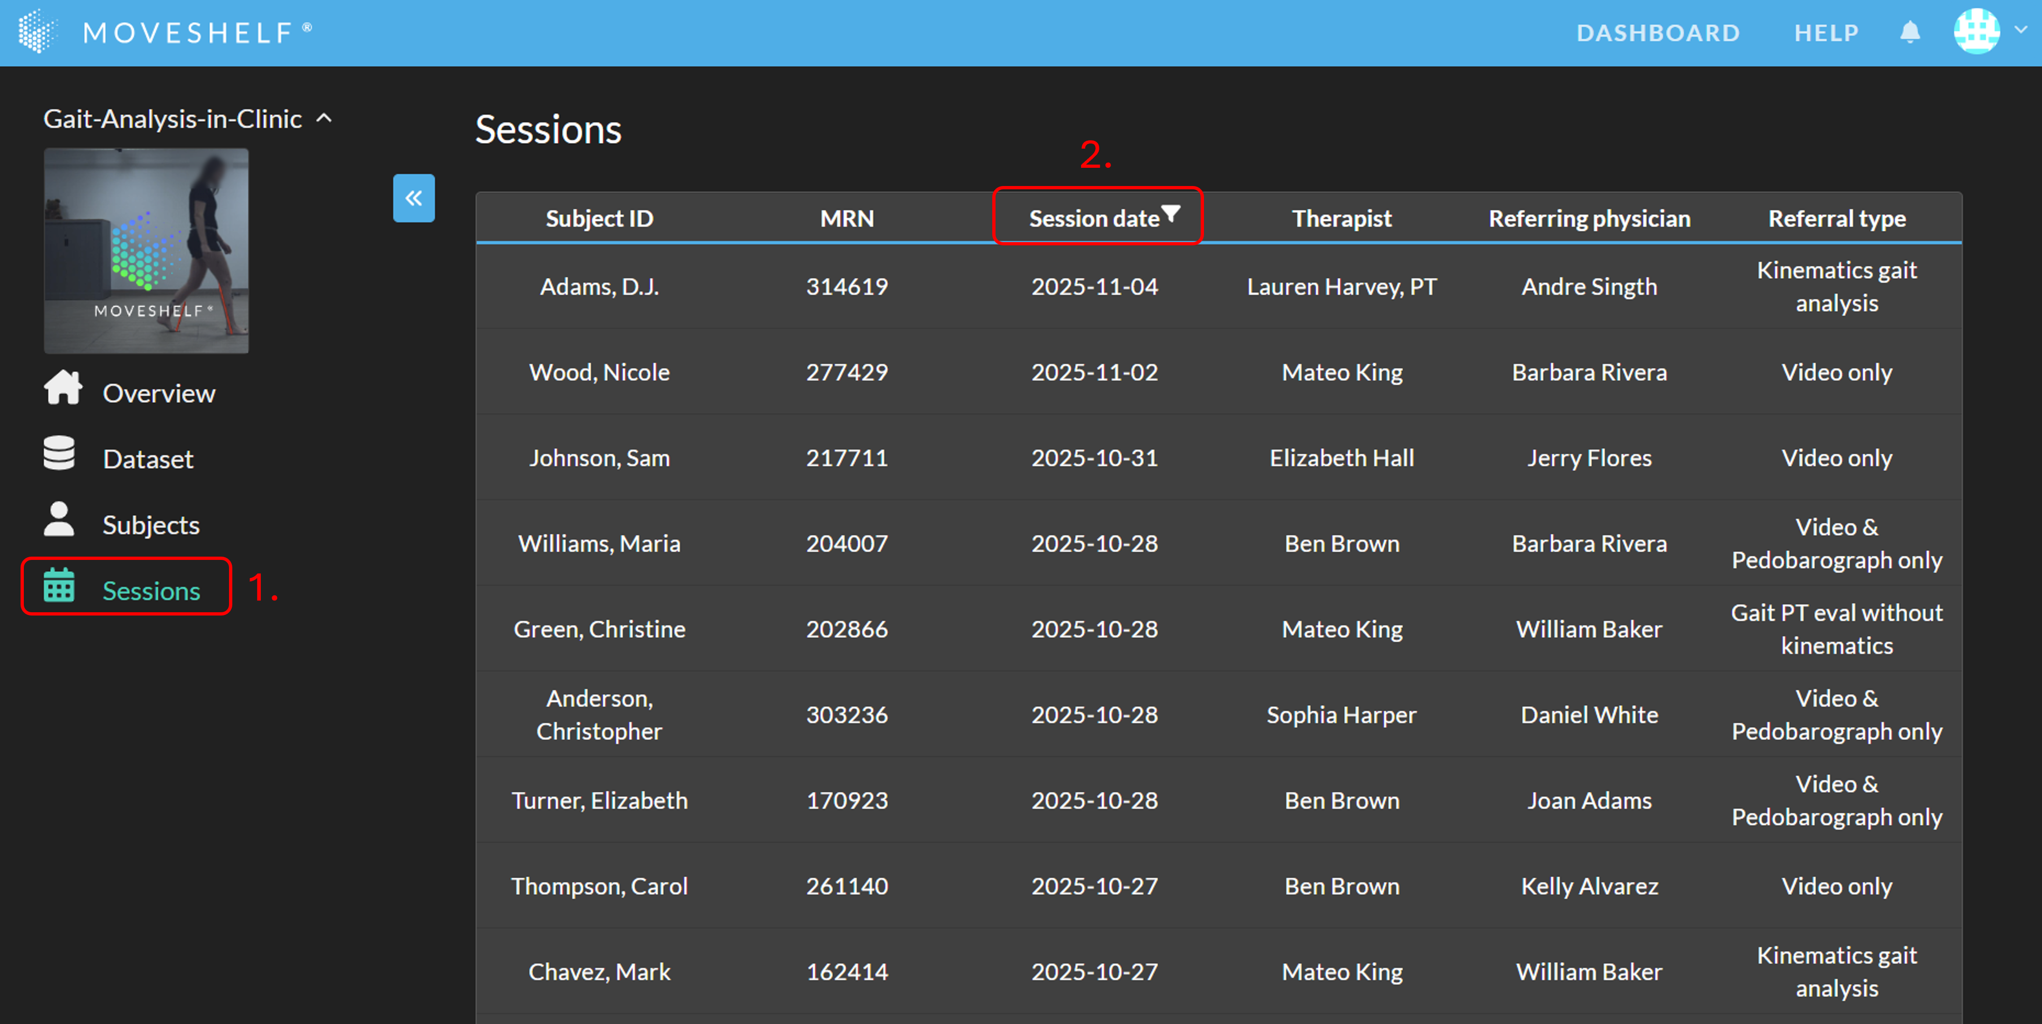Screen dimensions: 2042x1024
Task: Collapse the Gait-Analysis-in-Clinic project chevron
Action: 324,118
